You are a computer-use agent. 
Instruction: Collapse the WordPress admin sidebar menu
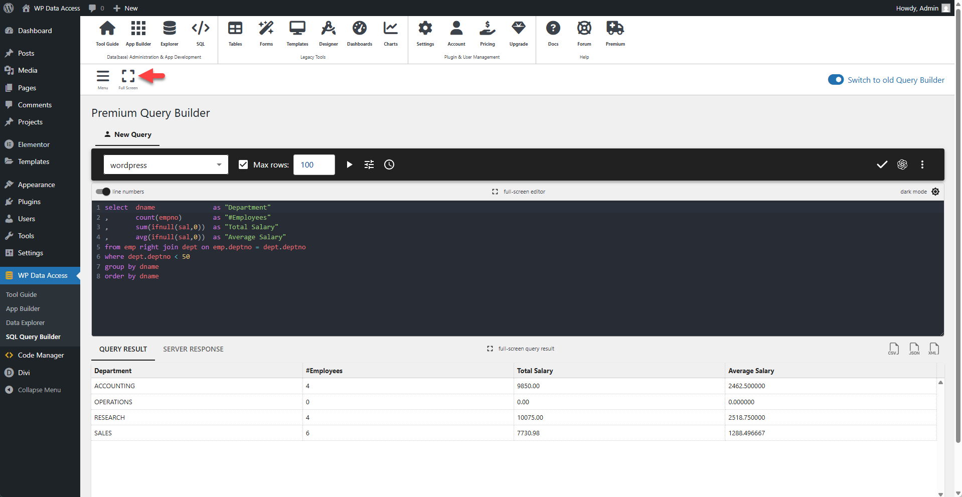click(39, 390)
